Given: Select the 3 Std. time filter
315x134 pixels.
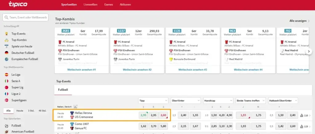Looking at the screenshot, I should tap(31, 111).
